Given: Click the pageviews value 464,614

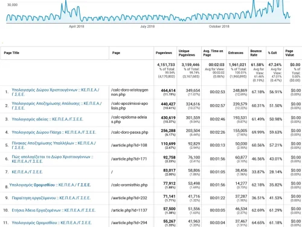Looking at the screenshot, I should 168,90.
